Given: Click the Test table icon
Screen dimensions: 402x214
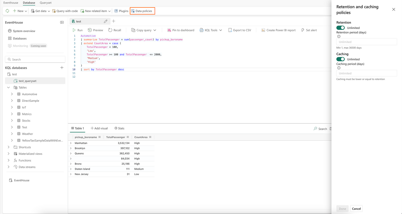Looking at the screenshot, I should tap(19, 127).
